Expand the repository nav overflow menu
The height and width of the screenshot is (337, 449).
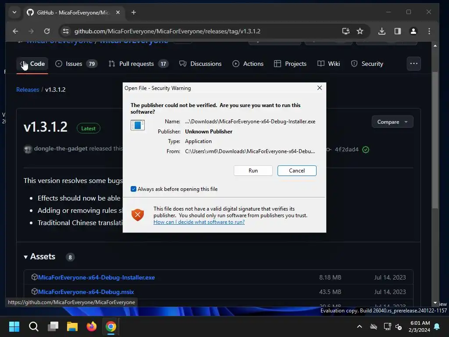413,64
